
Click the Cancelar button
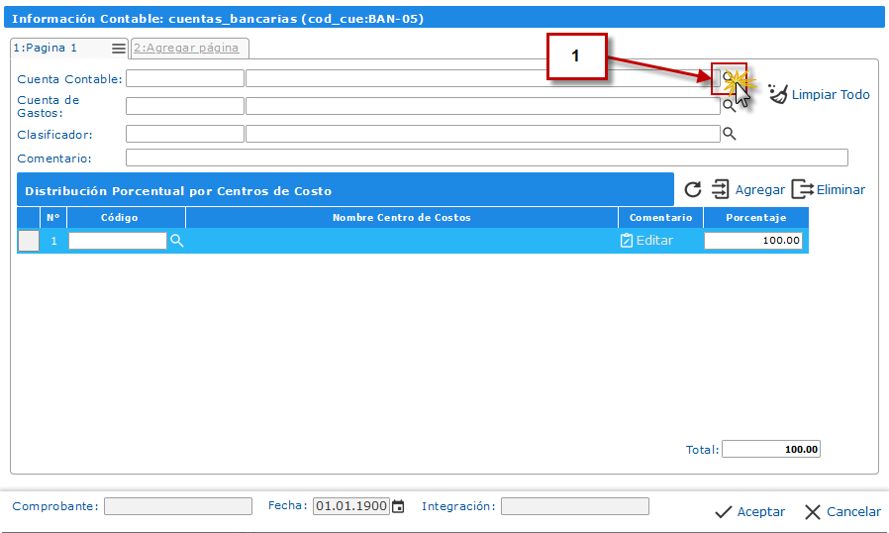843,512
